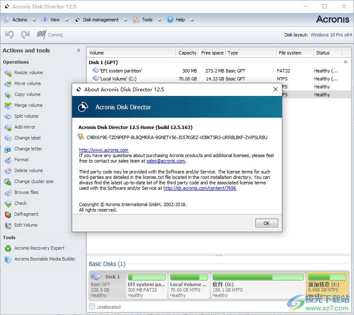354x315 pixels.
Task: Click the Acronis Recovery Expert icon
Action: (8, 248)
